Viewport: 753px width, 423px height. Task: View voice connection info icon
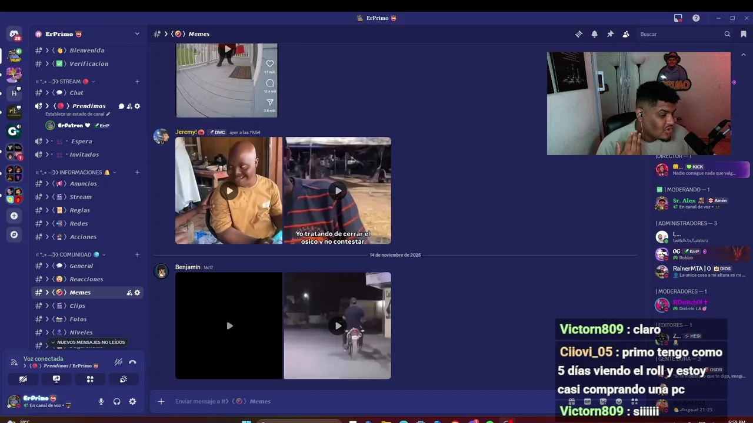point(14,362)
